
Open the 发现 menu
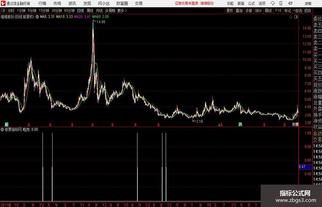(x=87, y=3)
